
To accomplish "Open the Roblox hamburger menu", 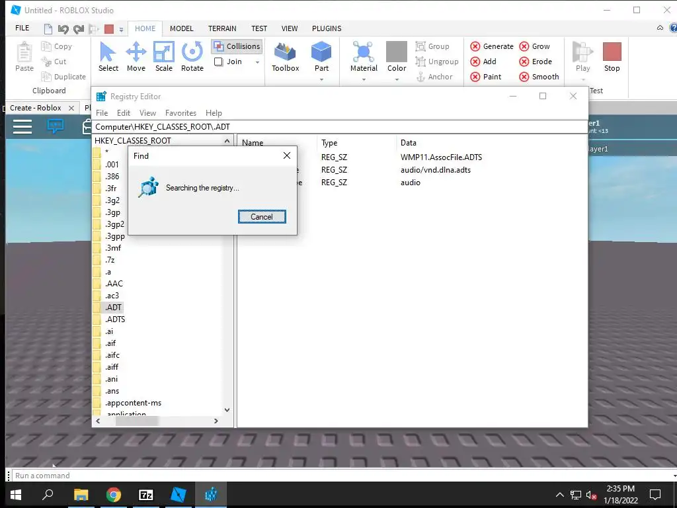I will coord(22,126).
